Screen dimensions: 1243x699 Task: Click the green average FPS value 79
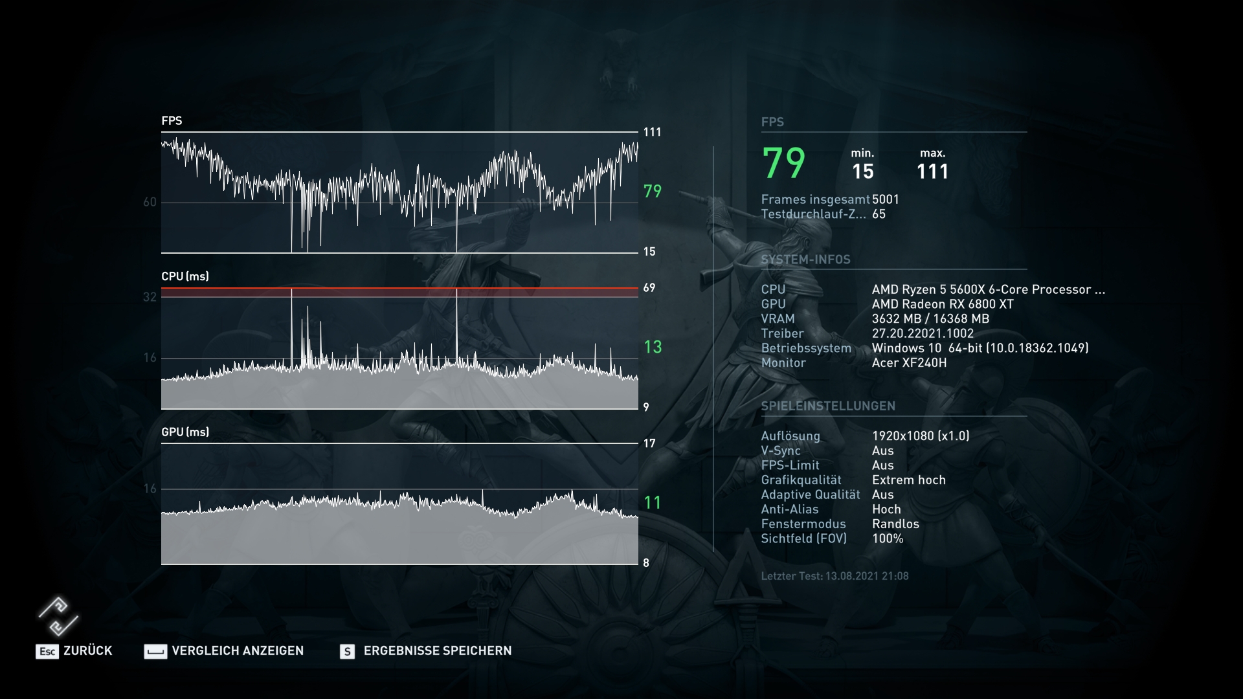(783, 163)
